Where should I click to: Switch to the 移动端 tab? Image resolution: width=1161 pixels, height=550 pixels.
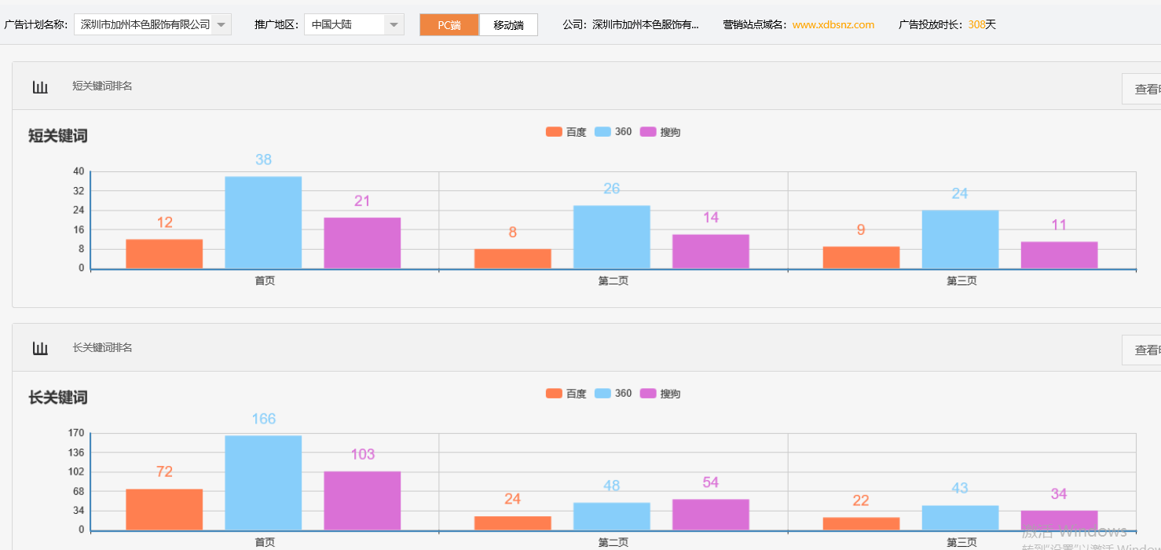pos(508,25)
